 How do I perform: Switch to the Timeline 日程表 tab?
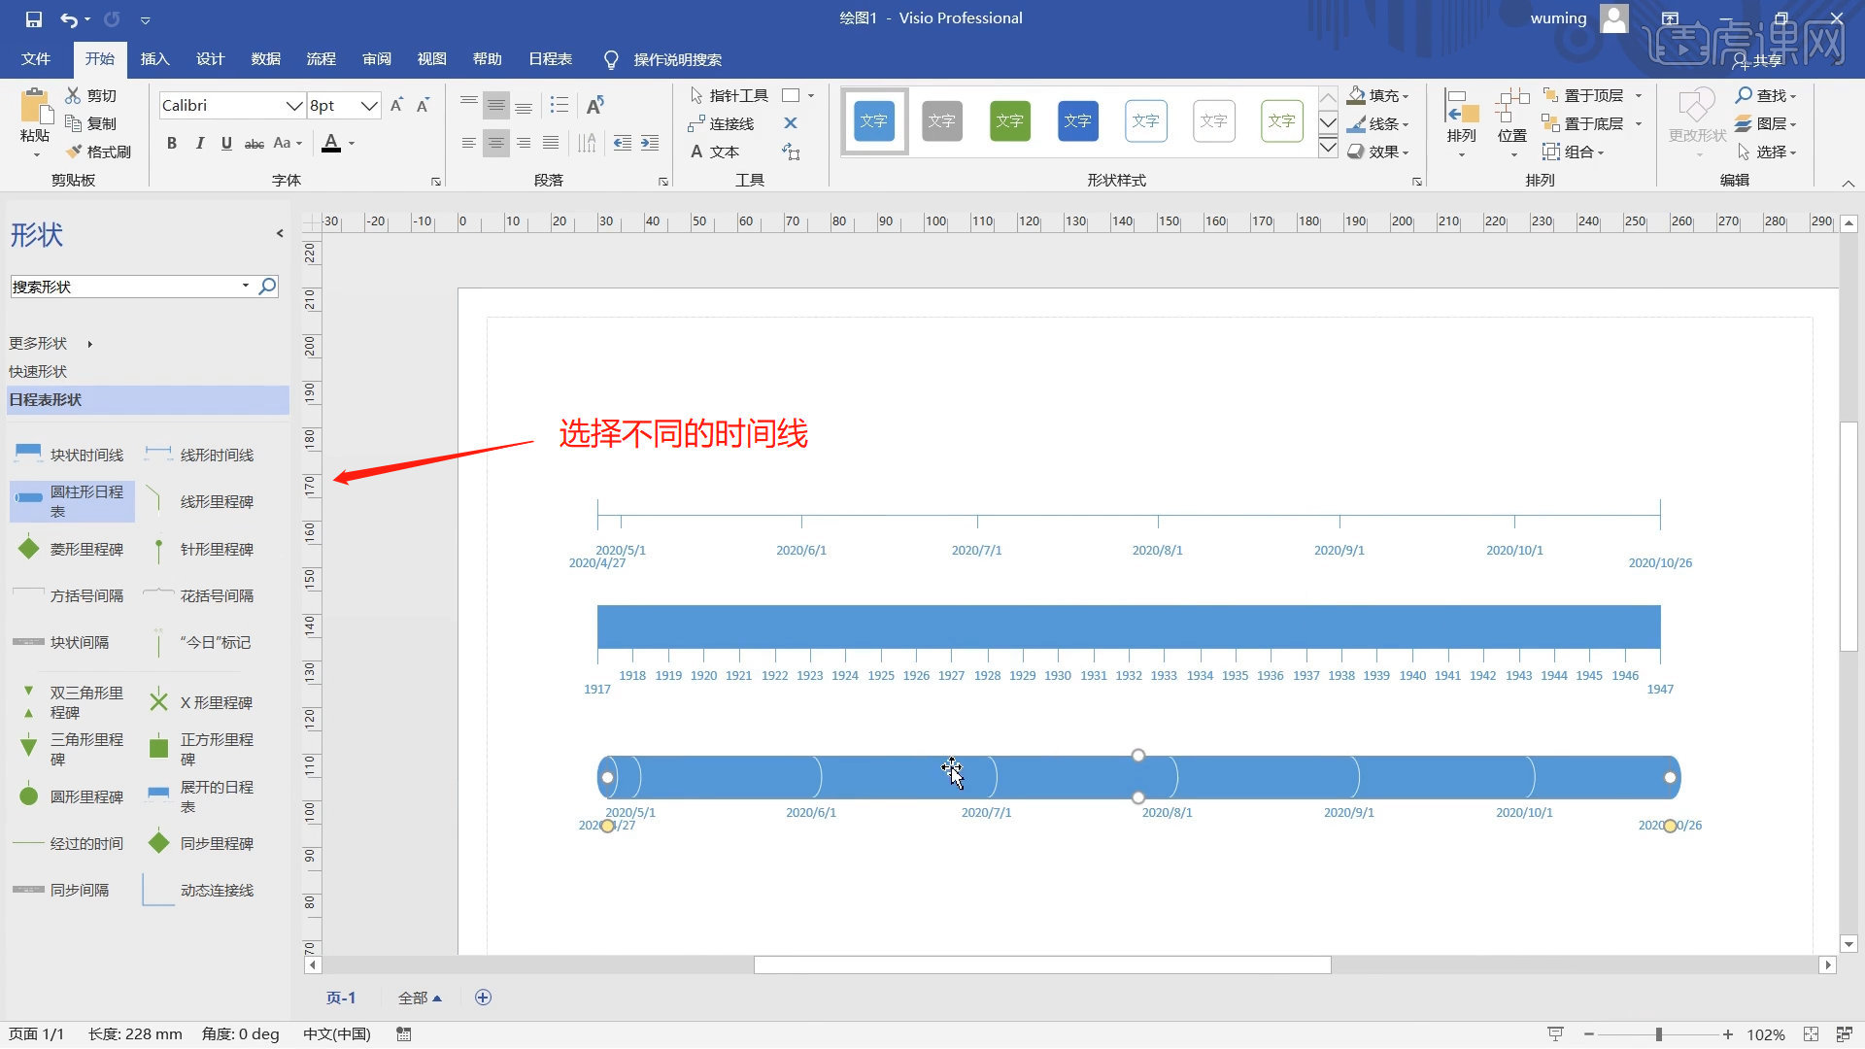550,58
